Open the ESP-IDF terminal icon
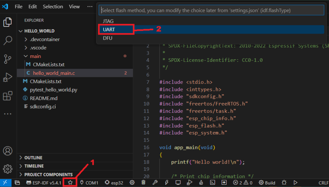This screenshot has height=187, width=329. pyautogui.click(x=213, y=183)
